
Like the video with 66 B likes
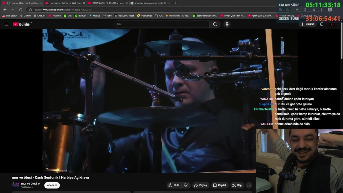pyautogui.click(x=173, y=185)
